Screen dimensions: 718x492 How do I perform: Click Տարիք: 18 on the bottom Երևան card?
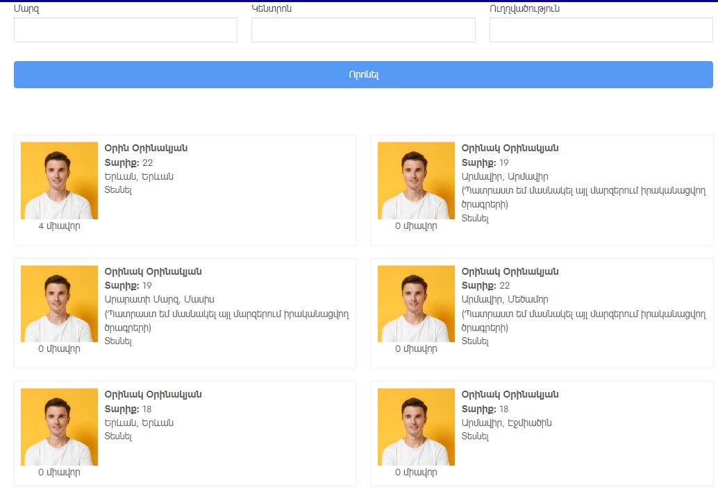point(128,409)
